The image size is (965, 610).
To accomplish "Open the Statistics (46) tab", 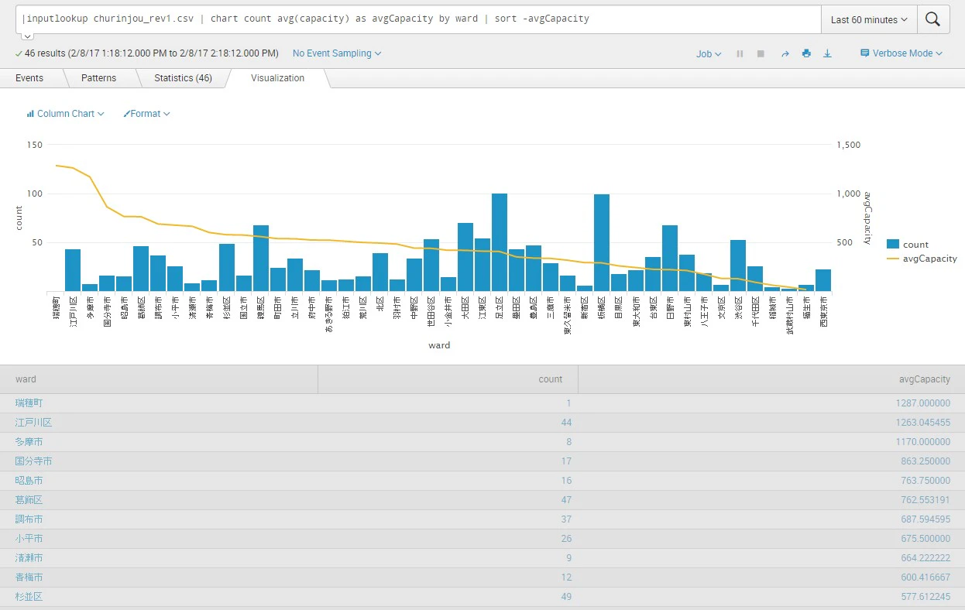I will [x=183, y=78].
